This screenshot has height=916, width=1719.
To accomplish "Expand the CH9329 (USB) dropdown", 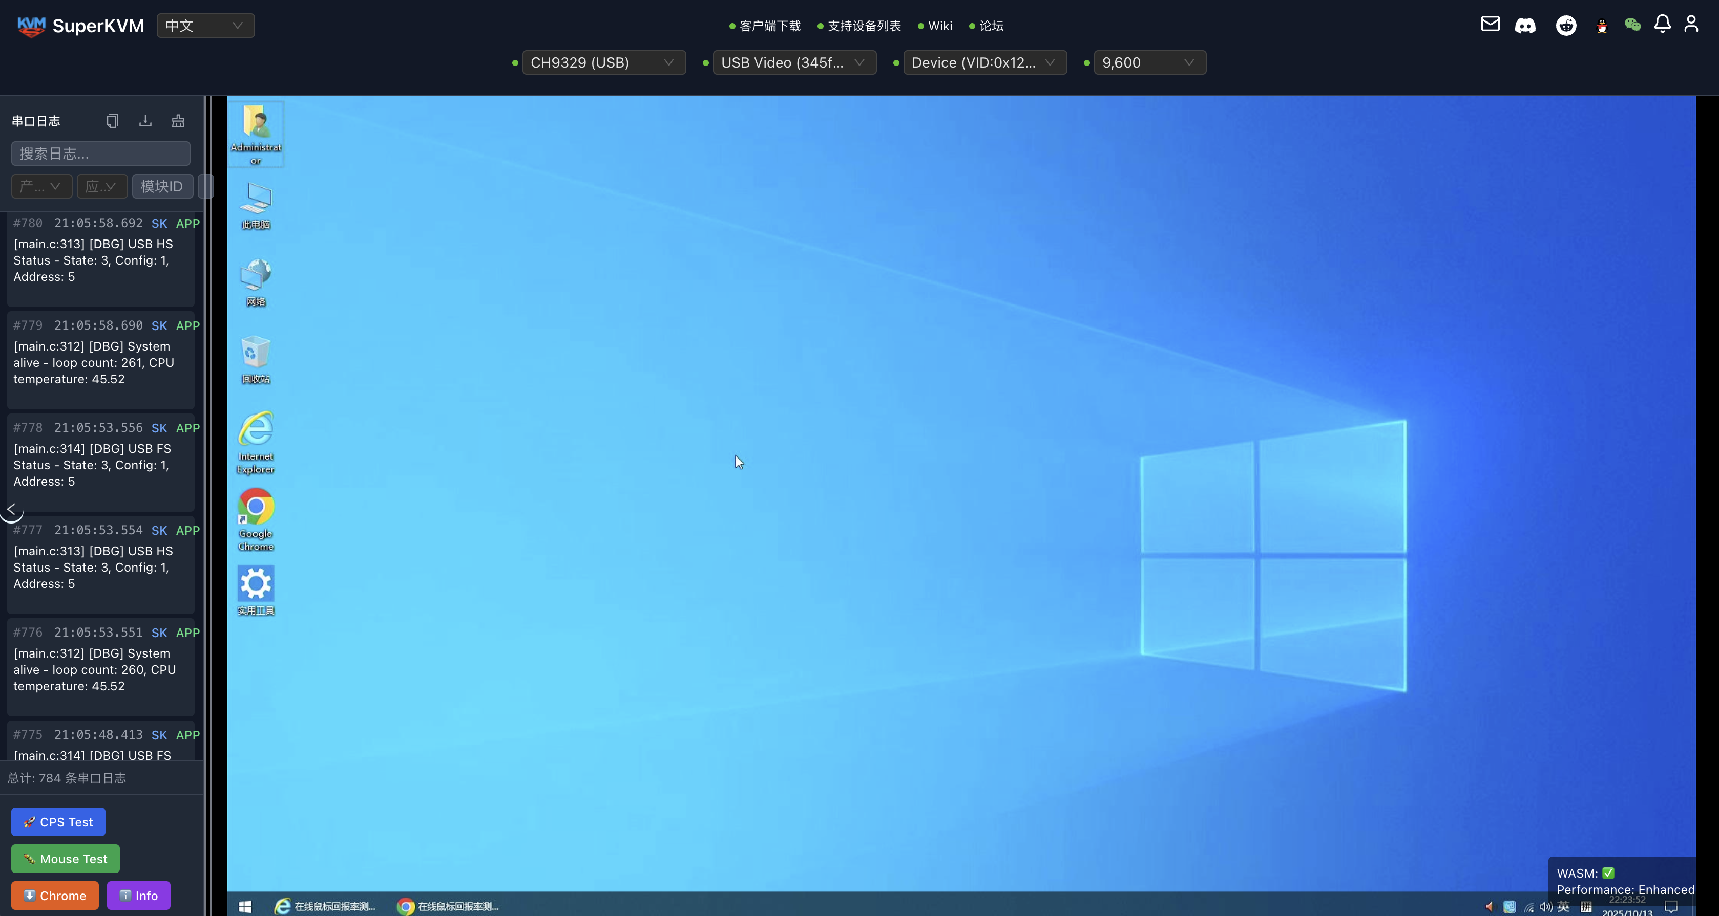I will [603, 62].
